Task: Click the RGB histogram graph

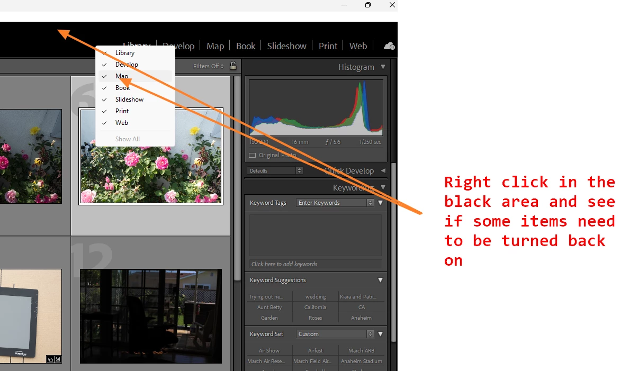Action: point(316,107)
